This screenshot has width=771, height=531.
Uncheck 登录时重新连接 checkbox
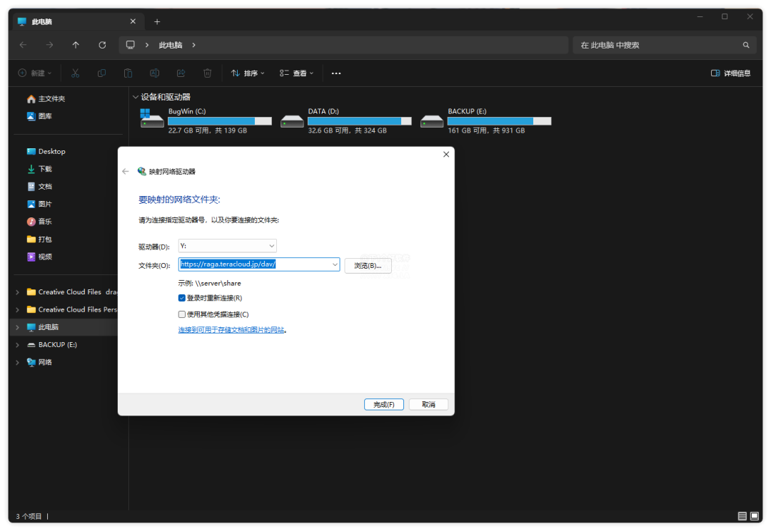(182, 298)
